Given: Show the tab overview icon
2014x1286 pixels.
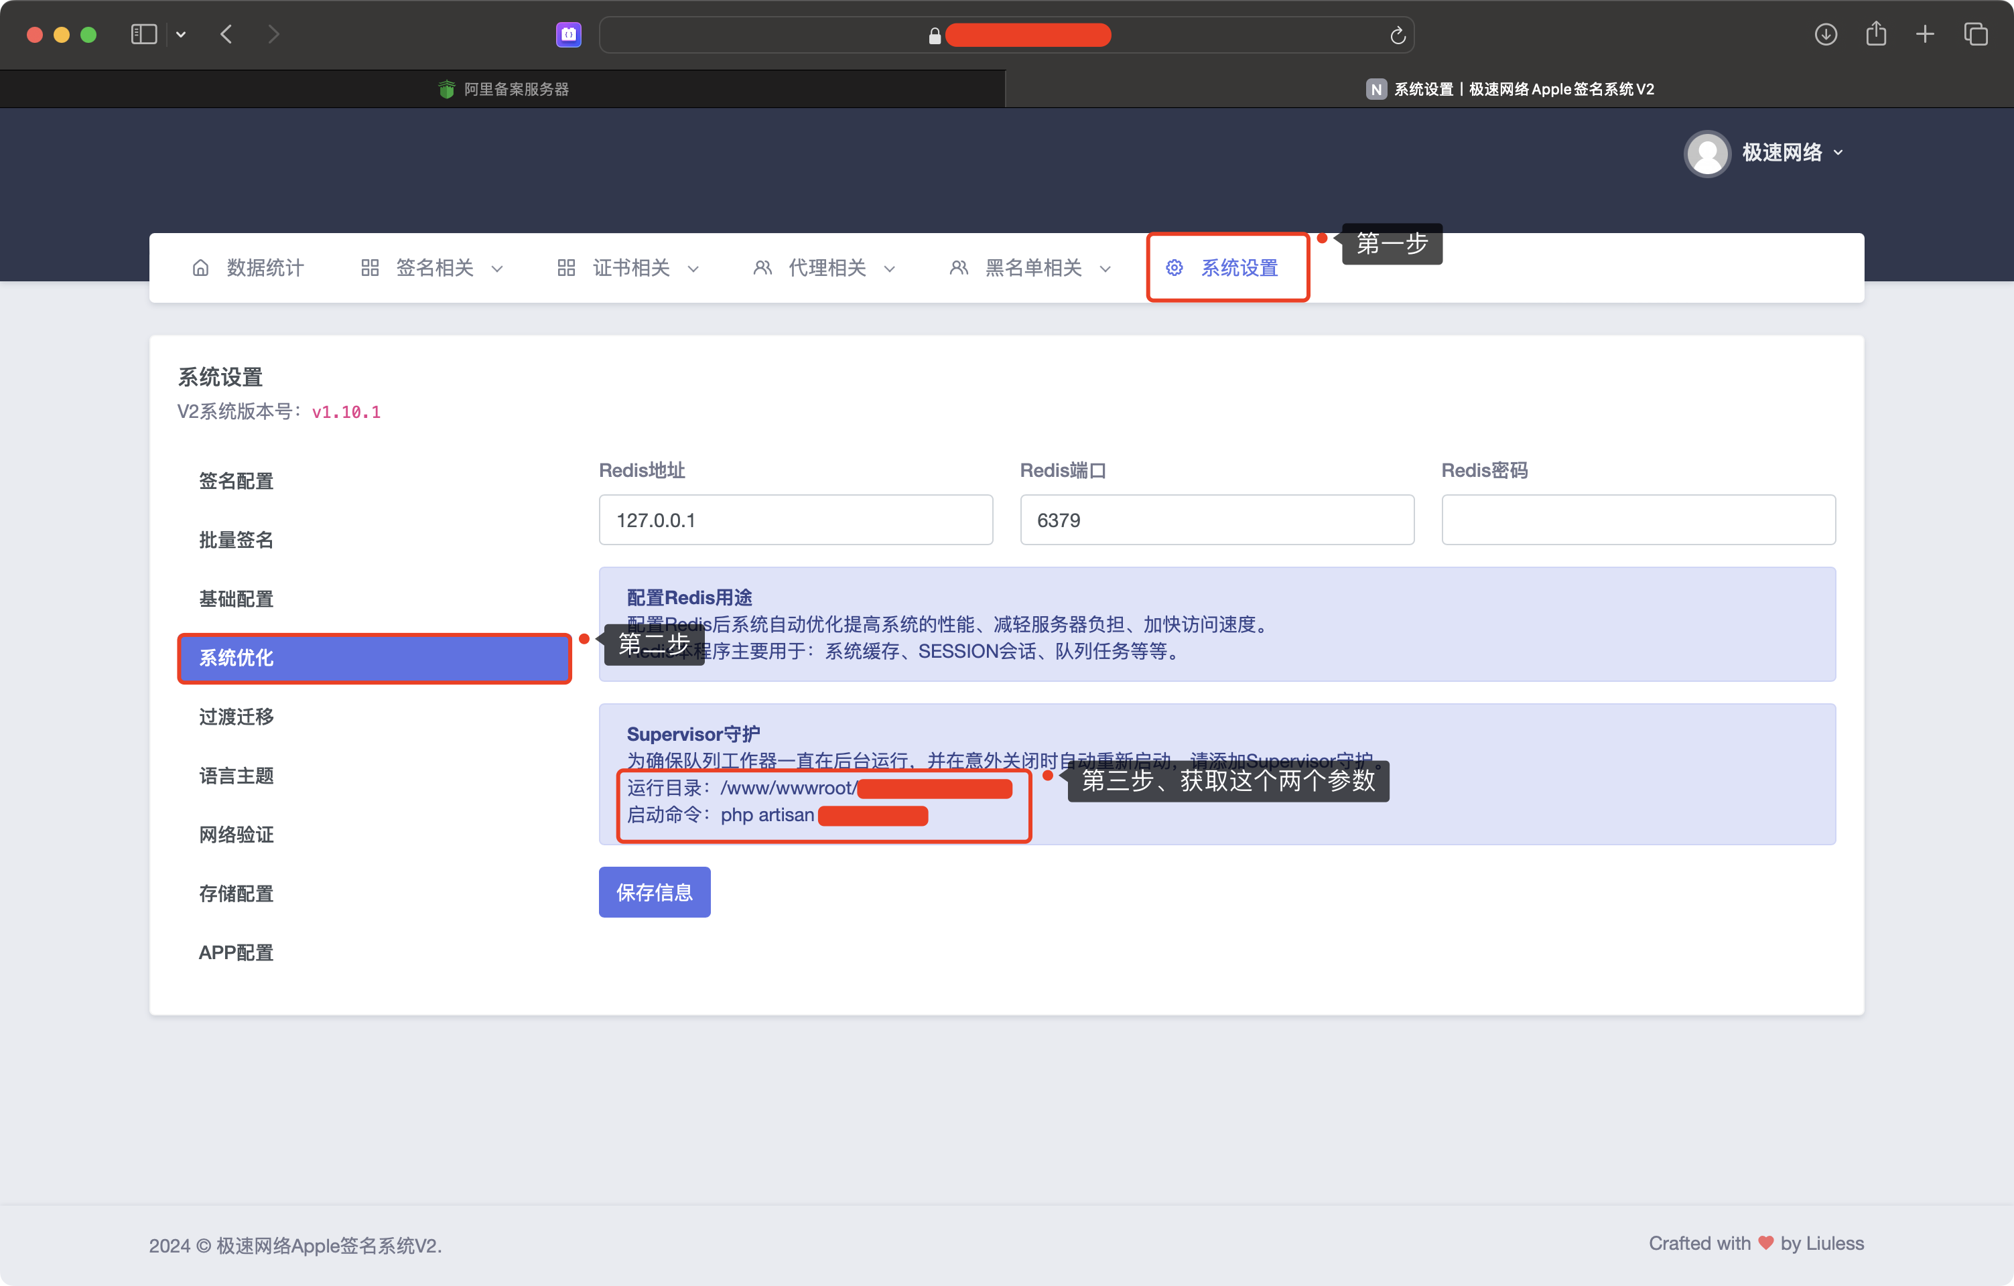Looking at the screenshot, I should click(x=1976, y=34).
